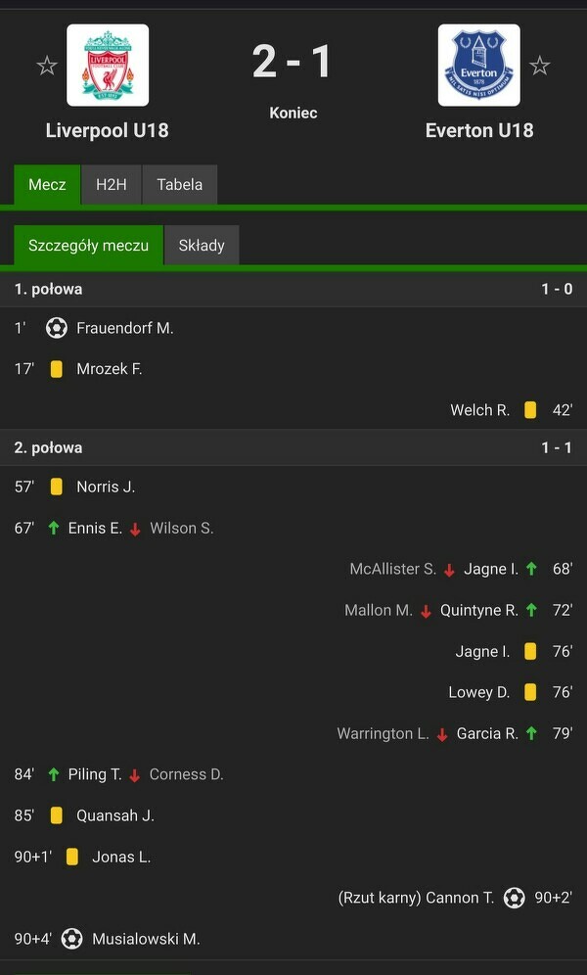This screenshot has height=975, width=587.
Task: Click the goal ball icon beside Frauendorf M.
Action: tap(57, 328)
